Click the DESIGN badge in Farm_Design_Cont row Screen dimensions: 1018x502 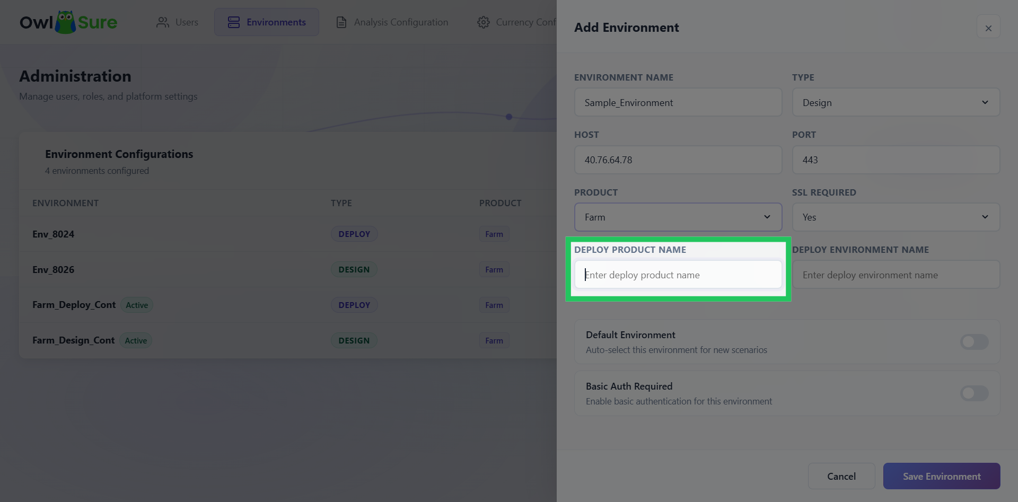tap(354, 341)
